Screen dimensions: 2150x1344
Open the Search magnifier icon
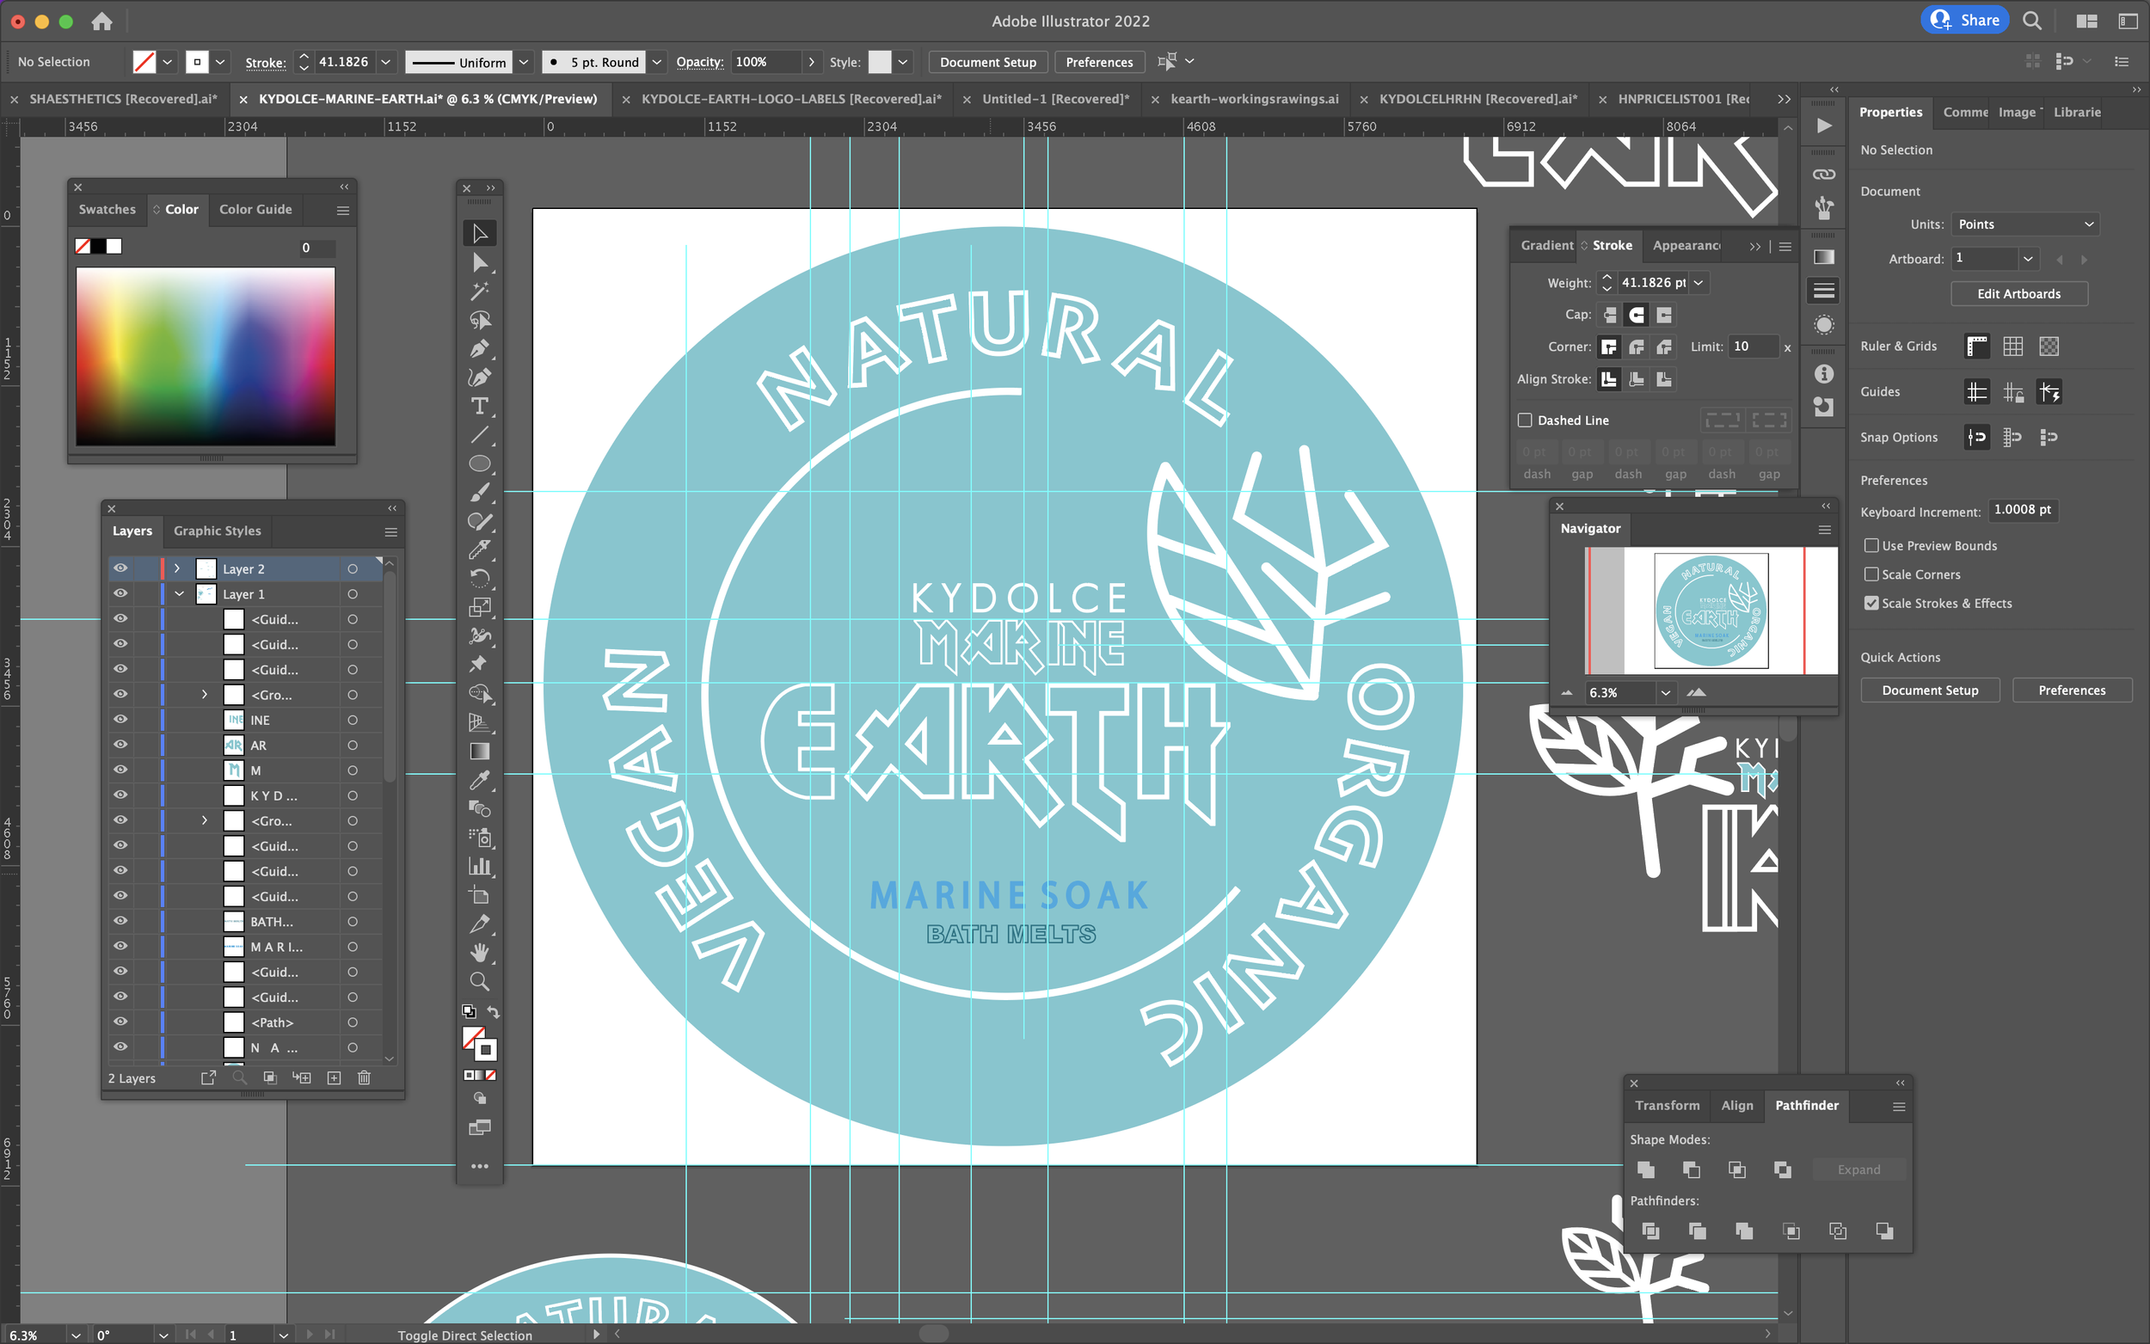point(2032,21)
